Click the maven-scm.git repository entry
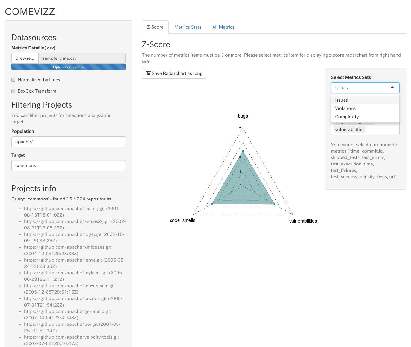Viewport: 411px width, 347px height. pos(69,289)
